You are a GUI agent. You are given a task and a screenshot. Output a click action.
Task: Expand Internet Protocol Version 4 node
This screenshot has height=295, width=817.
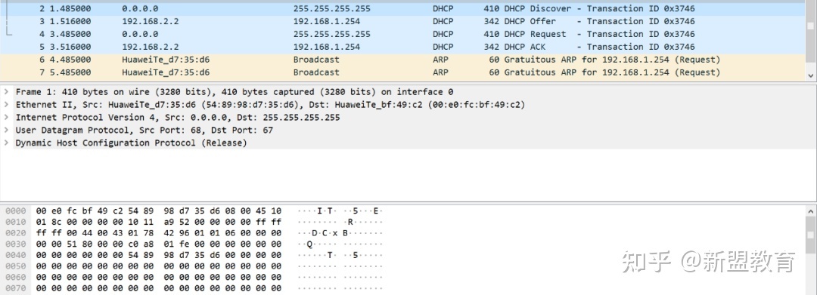pyautogui.click(x=6, y=118)
